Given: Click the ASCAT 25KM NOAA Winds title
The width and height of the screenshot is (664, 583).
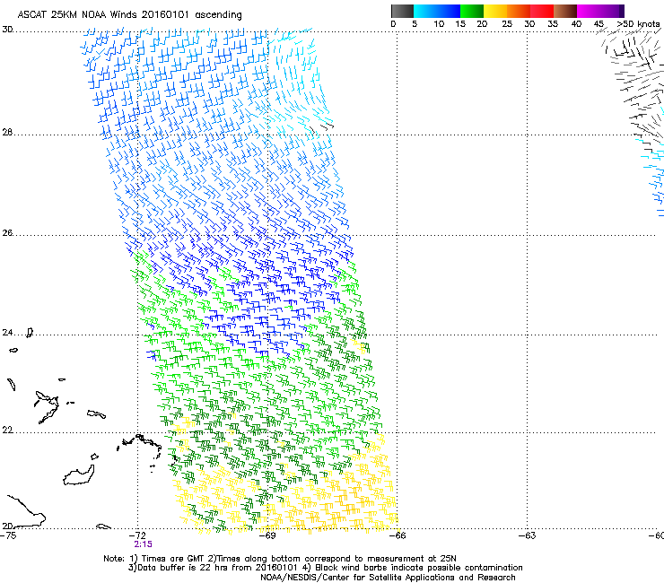Looking at the screenshot, I should tap(129, 15).
